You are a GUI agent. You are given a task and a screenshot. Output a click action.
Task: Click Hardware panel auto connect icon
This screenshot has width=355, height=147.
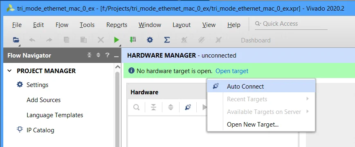(x=188, y=107)
